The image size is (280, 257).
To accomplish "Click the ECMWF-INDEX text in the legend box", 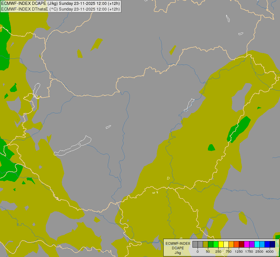I will pos(178,244).
